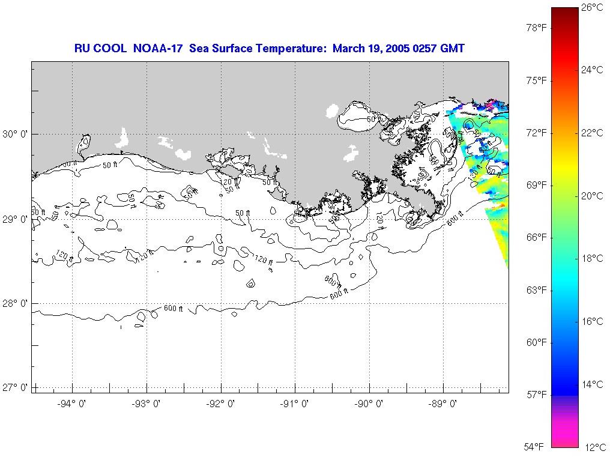Screen dimensions: 610x457
Task: Click the -91° 0' longitude label
Action: point(294,404)
